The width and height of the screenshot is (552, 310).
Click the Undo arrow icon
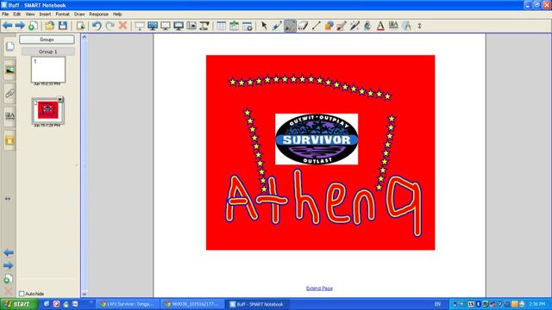point(97,25)
